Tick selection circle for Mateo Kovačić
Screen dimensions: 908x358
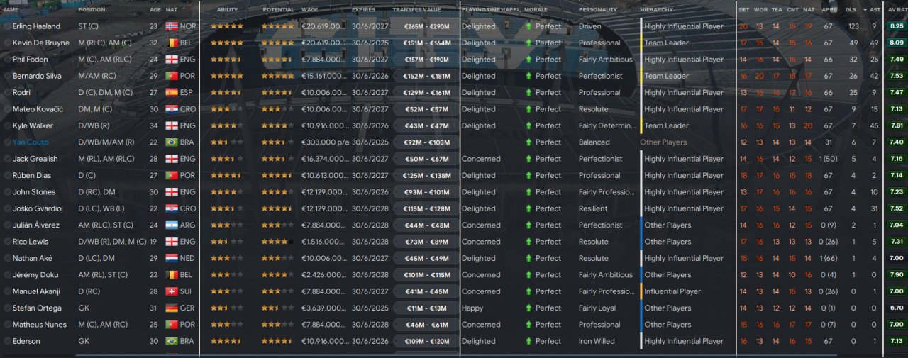(7, 109)
